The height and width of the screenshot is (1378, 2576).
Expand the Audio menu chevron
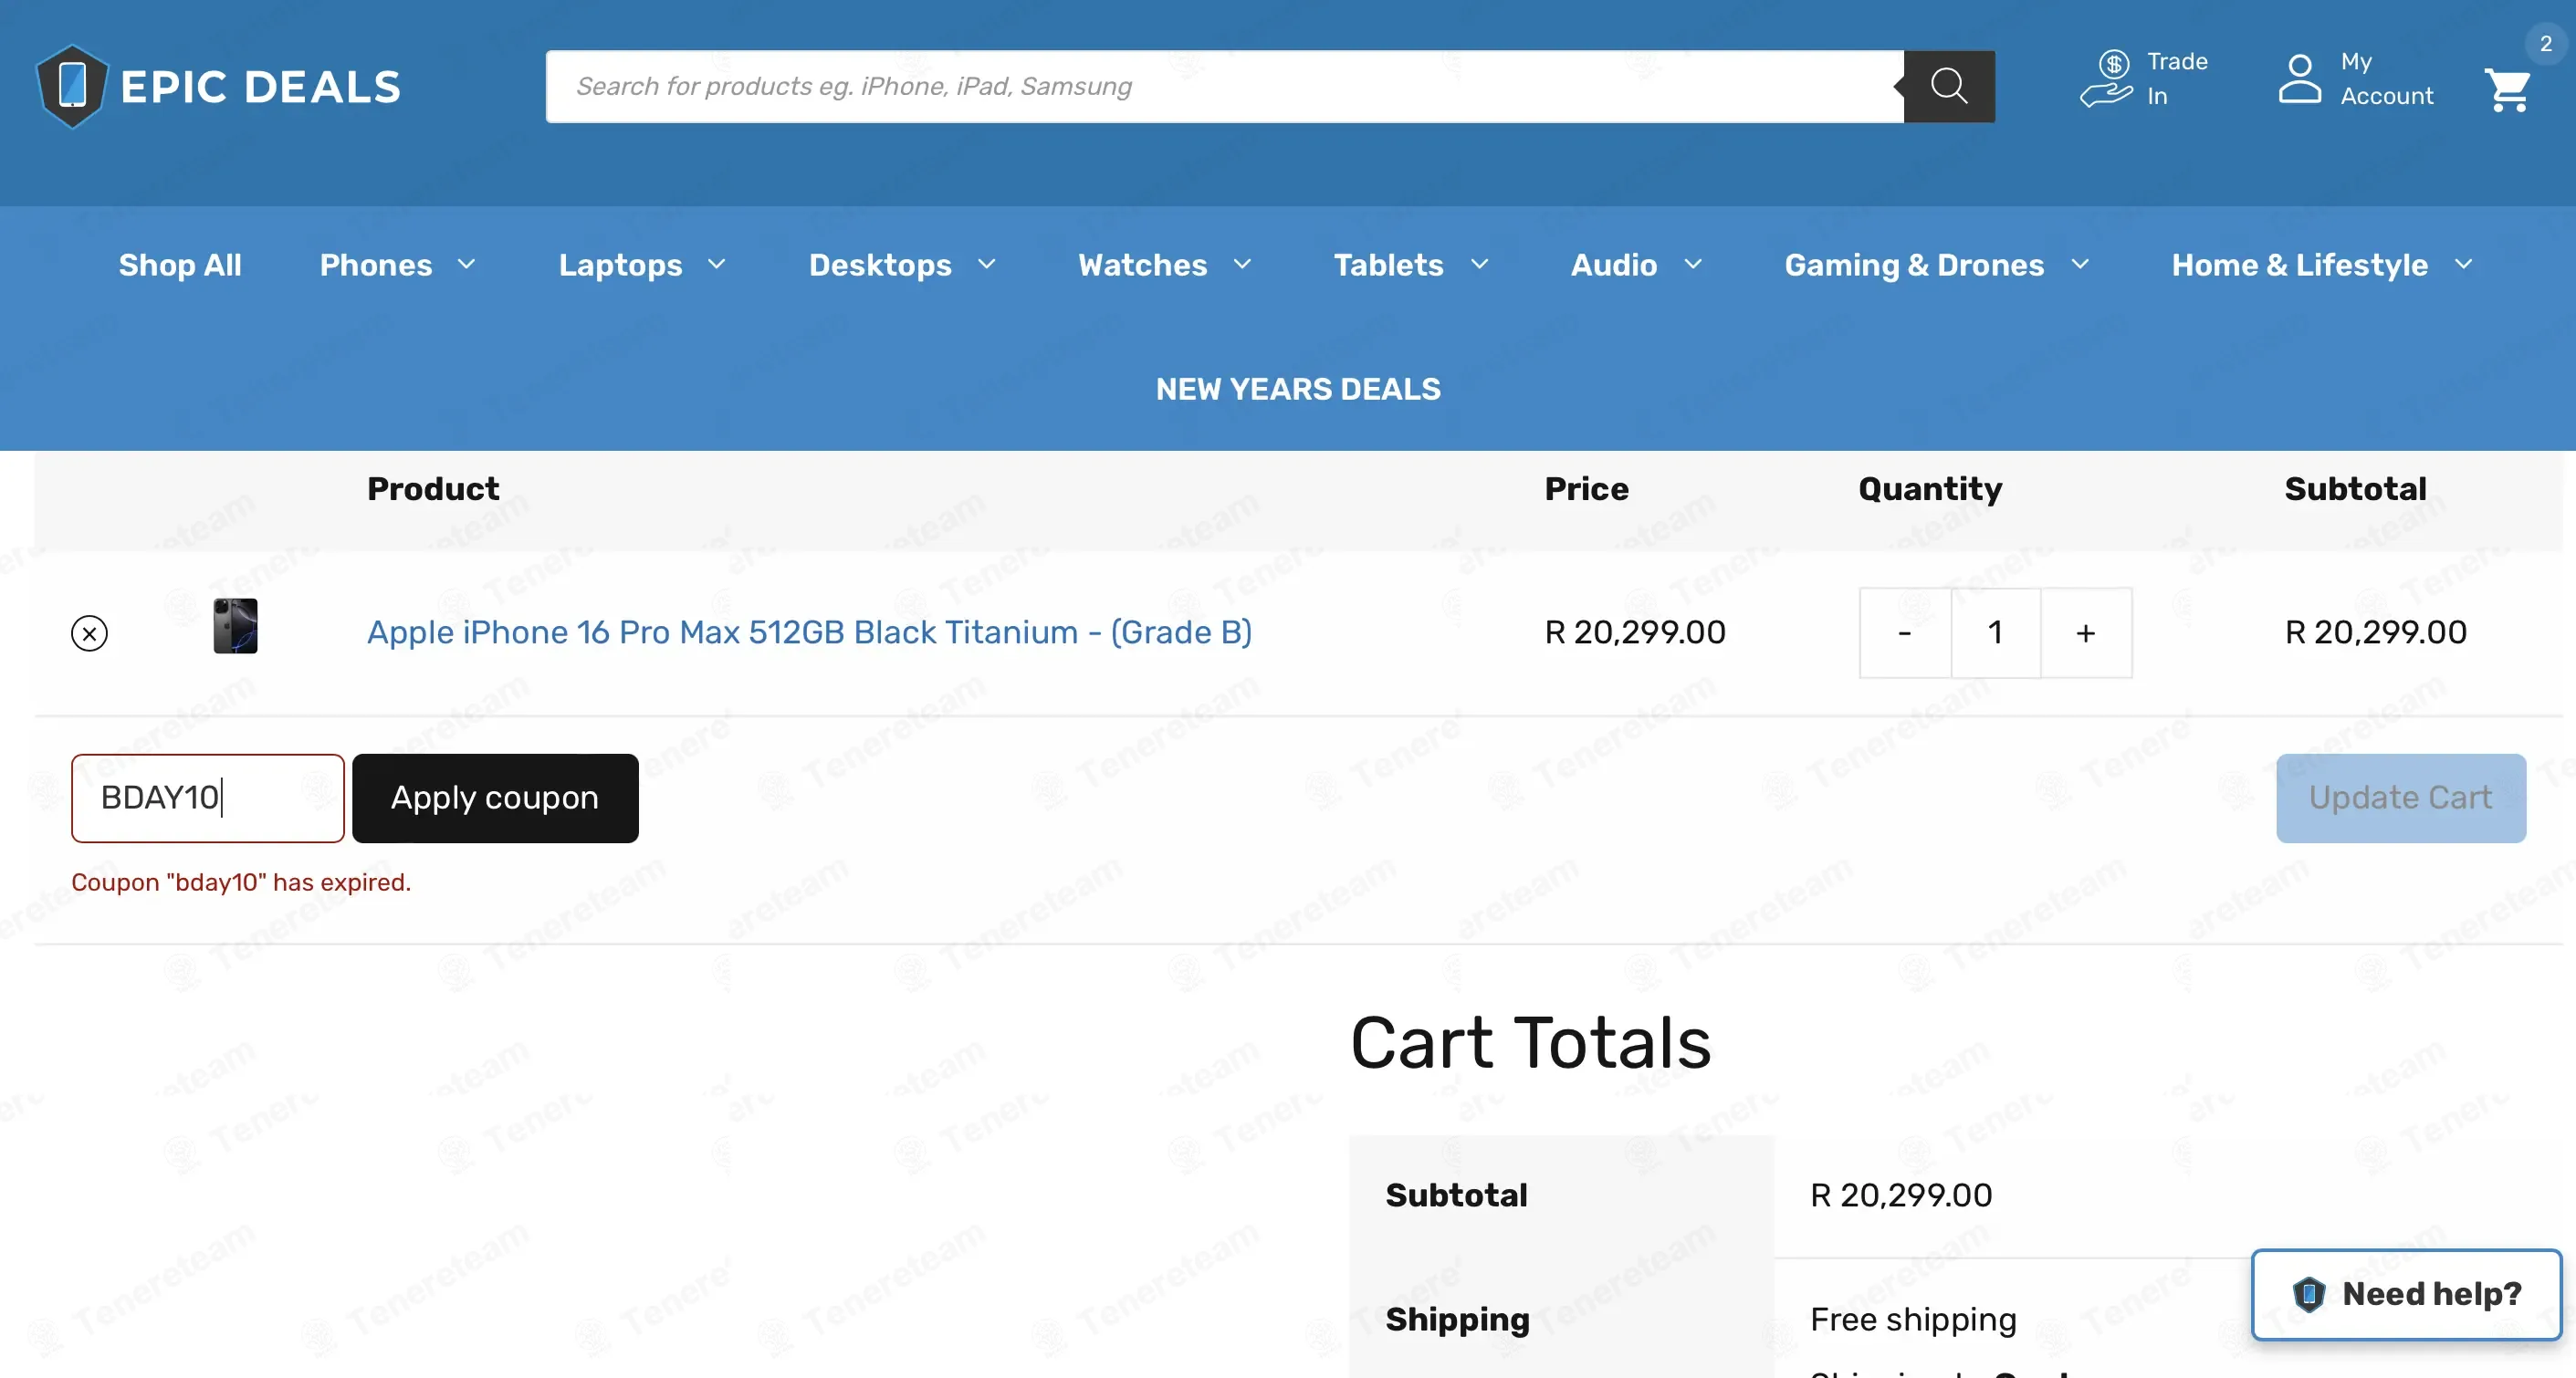coord(1692,265)
